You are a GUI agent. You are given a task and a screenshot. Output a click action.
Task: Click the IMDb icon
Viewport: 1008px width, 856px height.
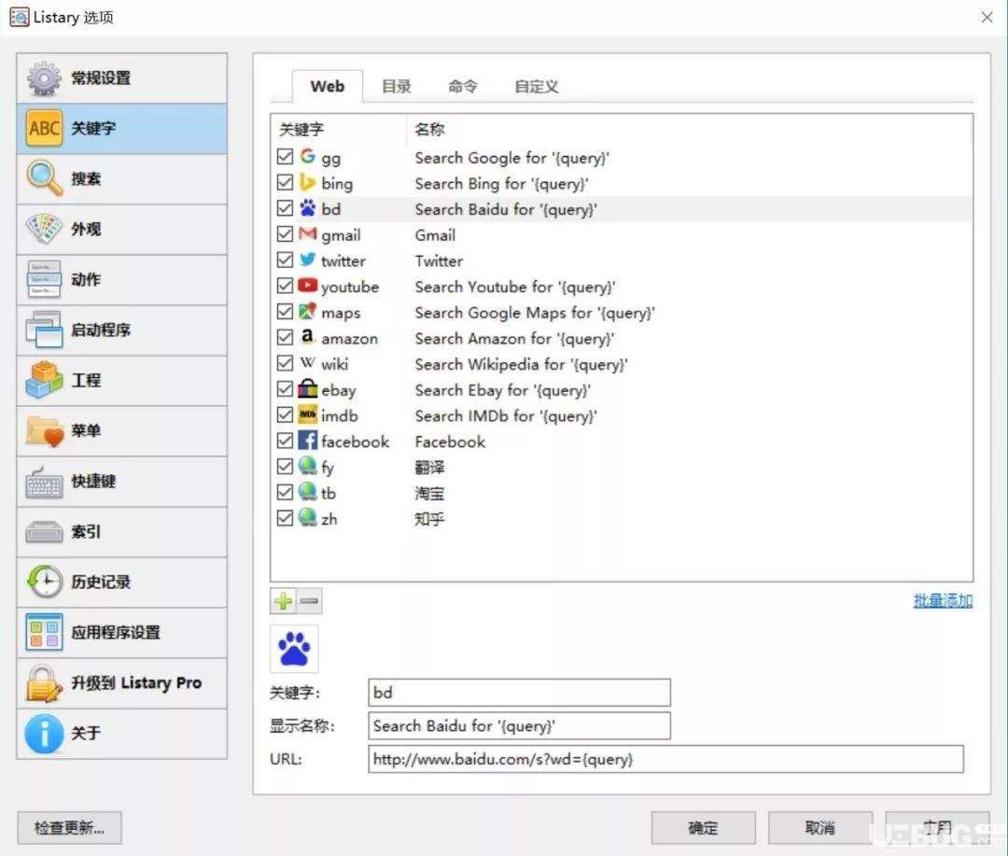(308, 414)
